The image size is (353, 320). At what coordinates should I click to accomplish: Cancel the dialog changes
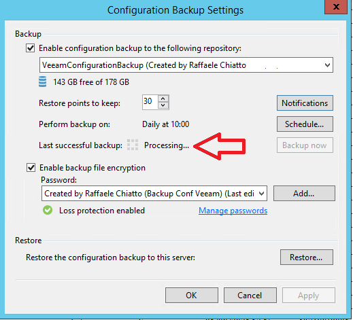[250, 296]
